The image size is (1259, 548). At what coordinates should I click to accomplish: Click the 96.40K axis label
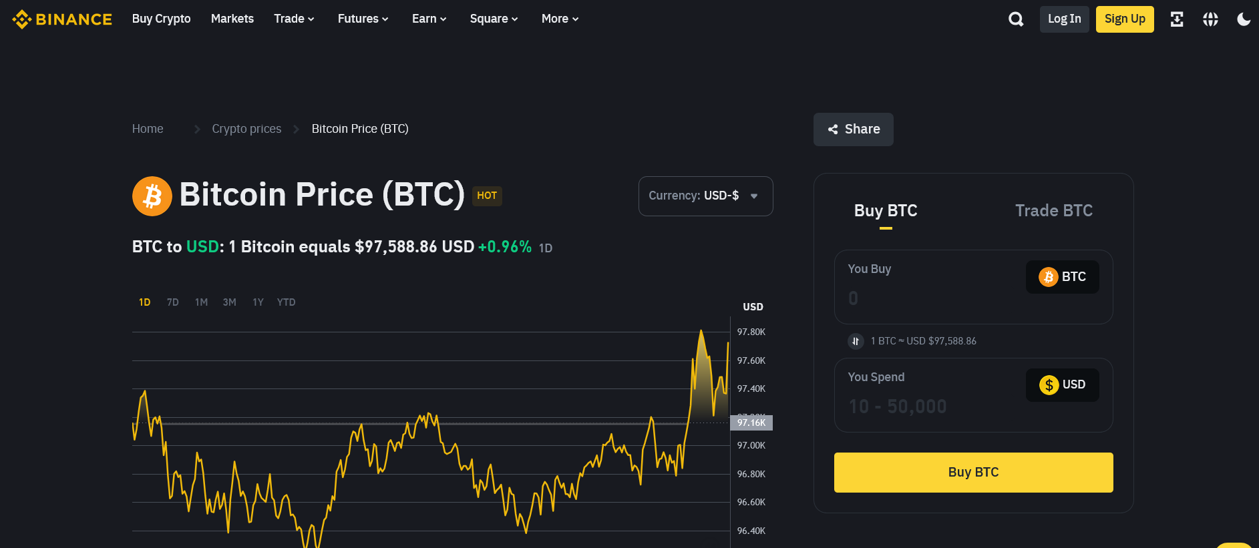(751, 531)
